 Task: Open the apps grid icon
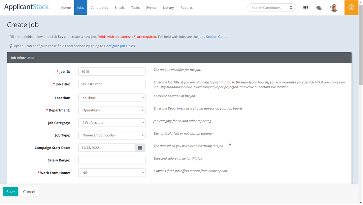pos(306,7)
